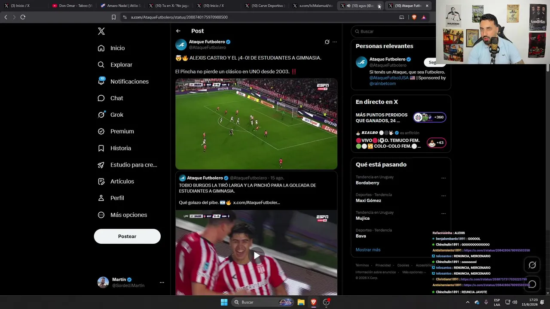550x309 pixels.
Task: Click the X logo in the sidebar
Action: (x=101, y=31)
